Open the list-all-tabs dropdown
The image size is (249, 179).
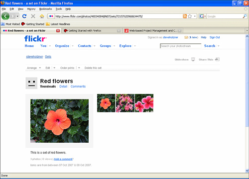coord(247,31)
